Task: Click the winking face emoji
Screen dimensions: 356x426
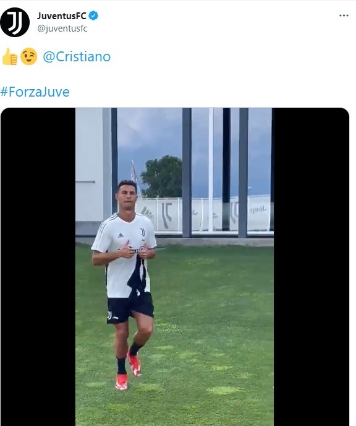Action: [29, 56]
